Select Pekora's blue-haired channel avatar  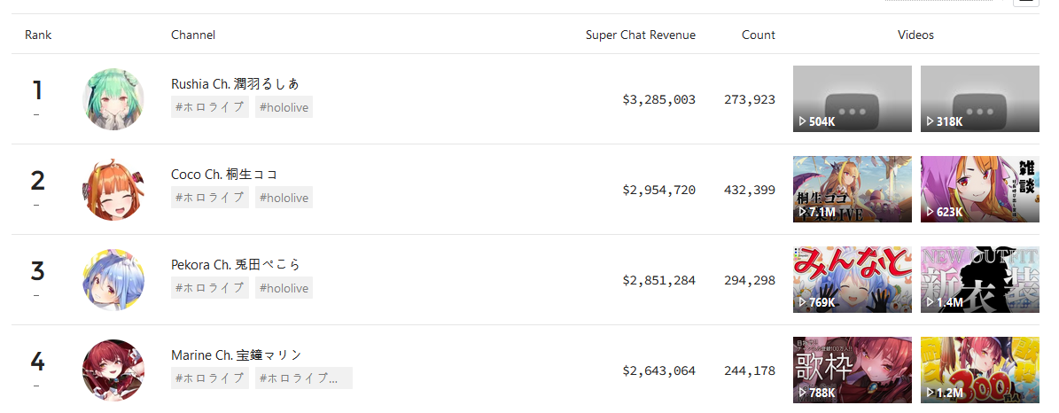pos(113,279)
